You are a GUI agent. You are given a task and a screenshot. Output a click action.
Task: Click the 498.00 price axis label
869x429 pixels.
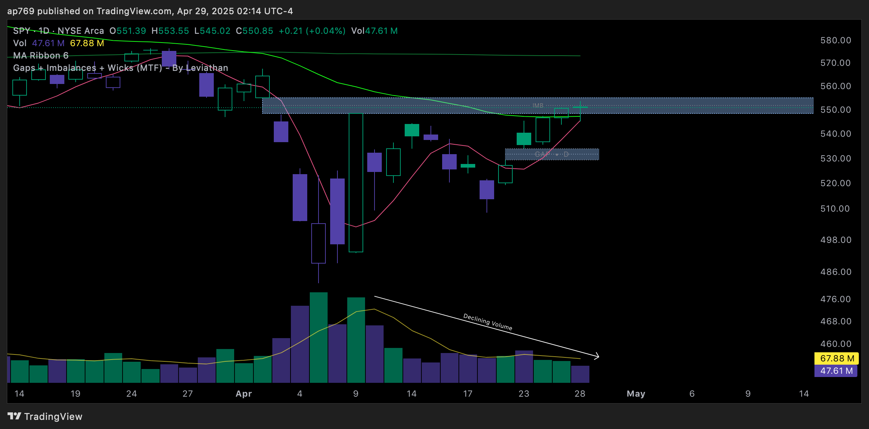(x=836, y=240)
